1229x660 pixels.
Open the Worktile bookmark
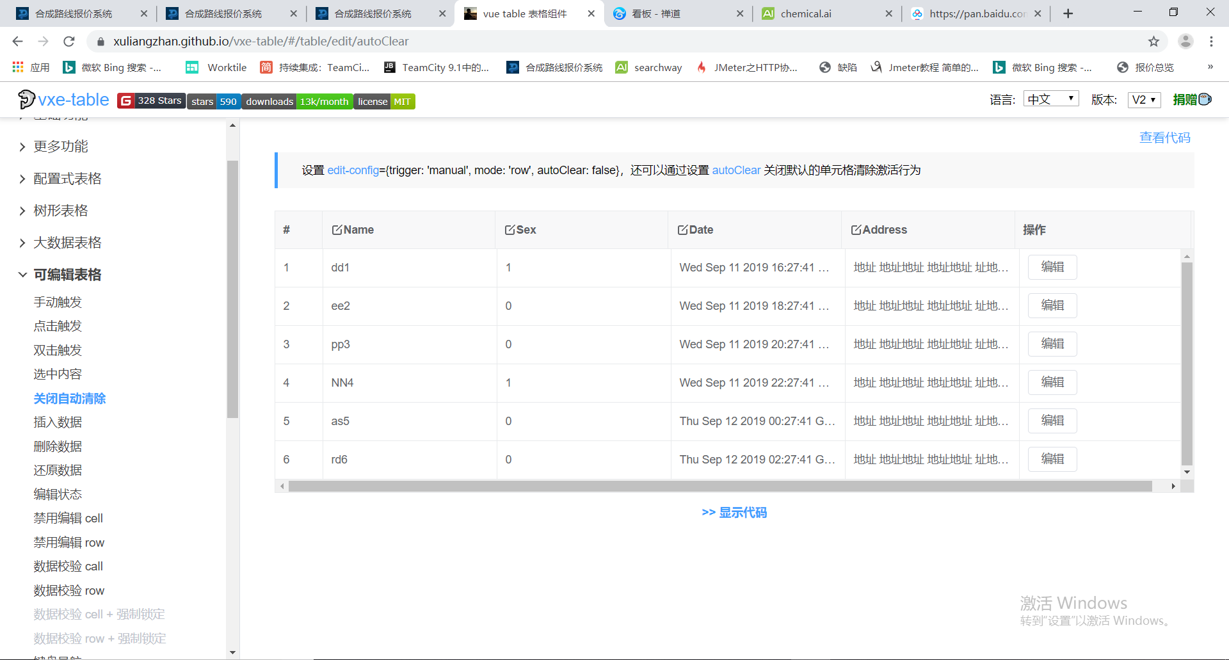click(x=216, y=67)
